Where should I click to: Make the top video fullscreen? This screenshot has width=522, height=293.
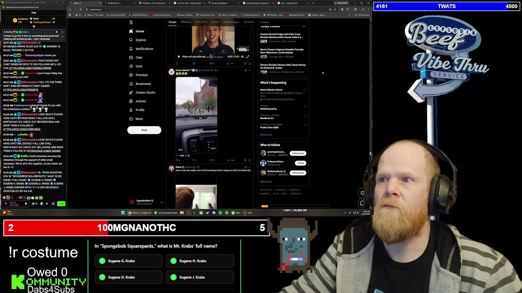click(248, 57)
